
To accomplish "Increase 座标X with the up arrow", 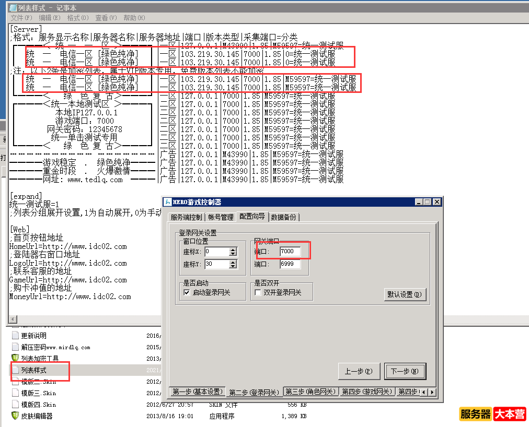I will tap(233, 250).
